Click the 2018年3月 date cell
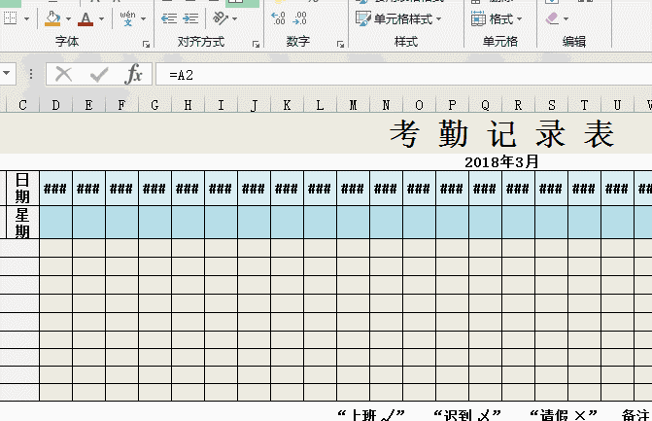652x421 pixels. point(501,161)
